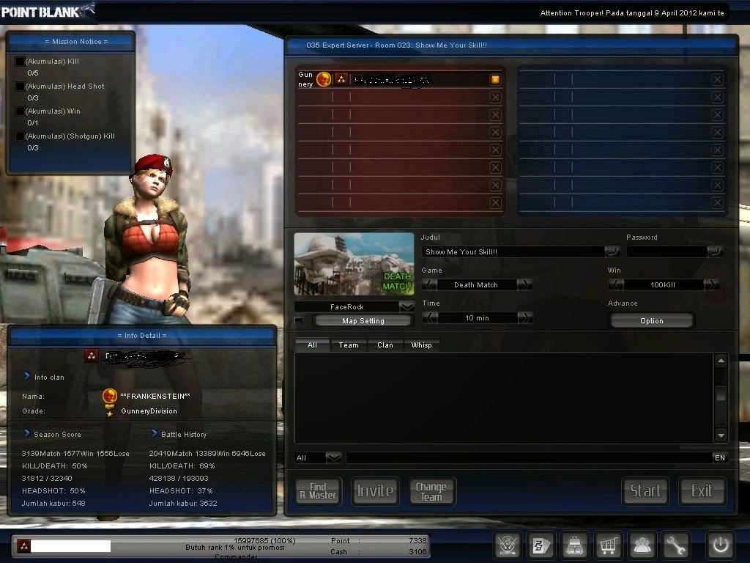
Task: Click the rank badge beside **FRANKENSTEIN**
Action: [110, 396]
